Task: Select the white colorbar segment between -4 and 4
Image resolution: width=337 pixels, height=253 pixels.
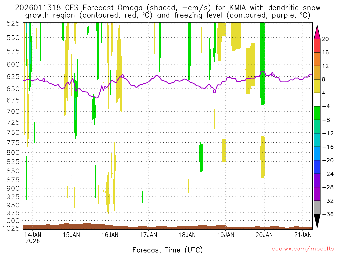Action: 317,99
